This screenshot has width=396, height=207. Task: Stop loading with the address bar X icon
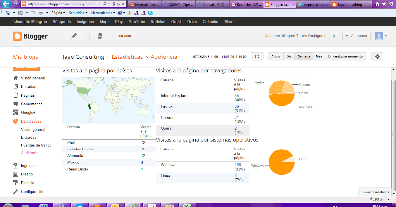[x=123, y=4]
